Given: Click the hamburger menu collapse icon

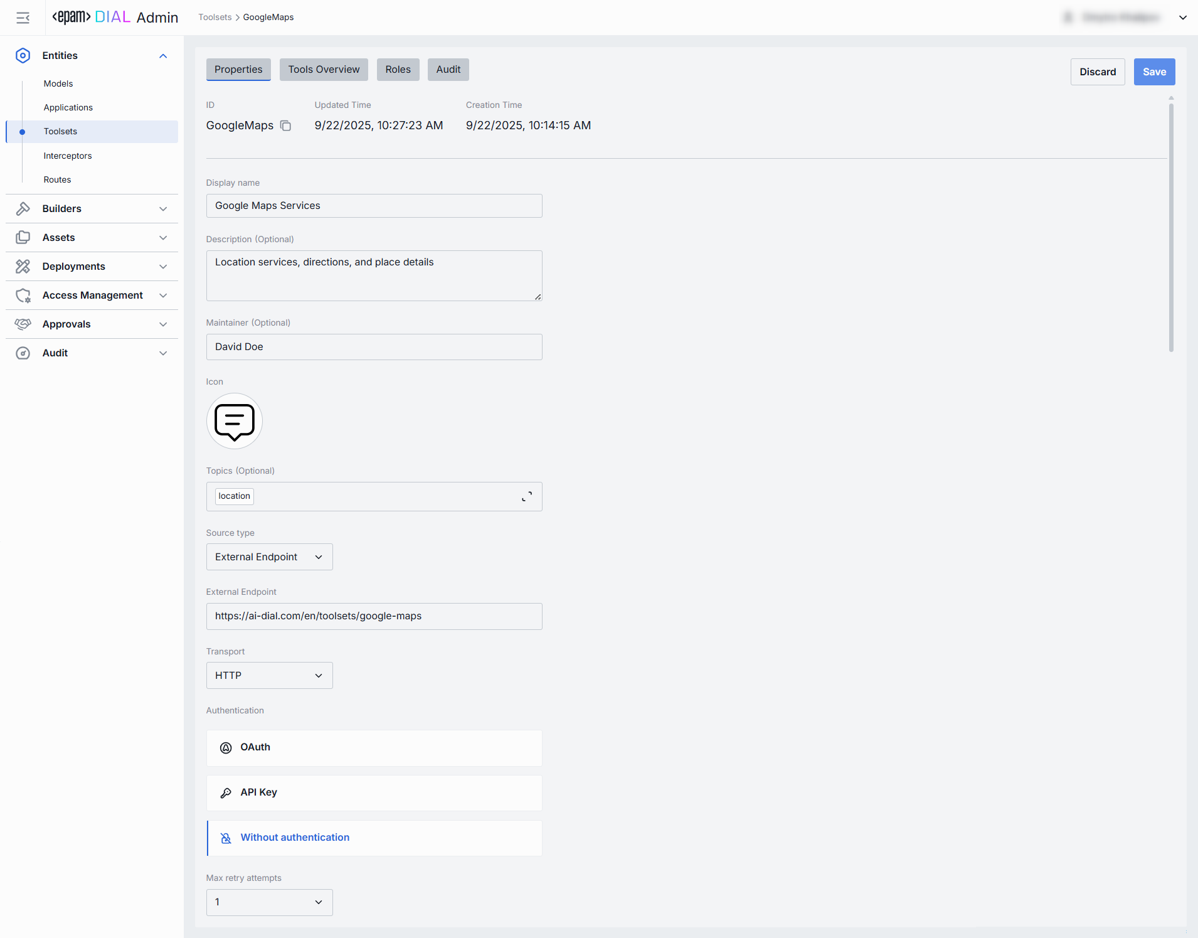Looking at the screenshot, I should [x=23, y=18].
